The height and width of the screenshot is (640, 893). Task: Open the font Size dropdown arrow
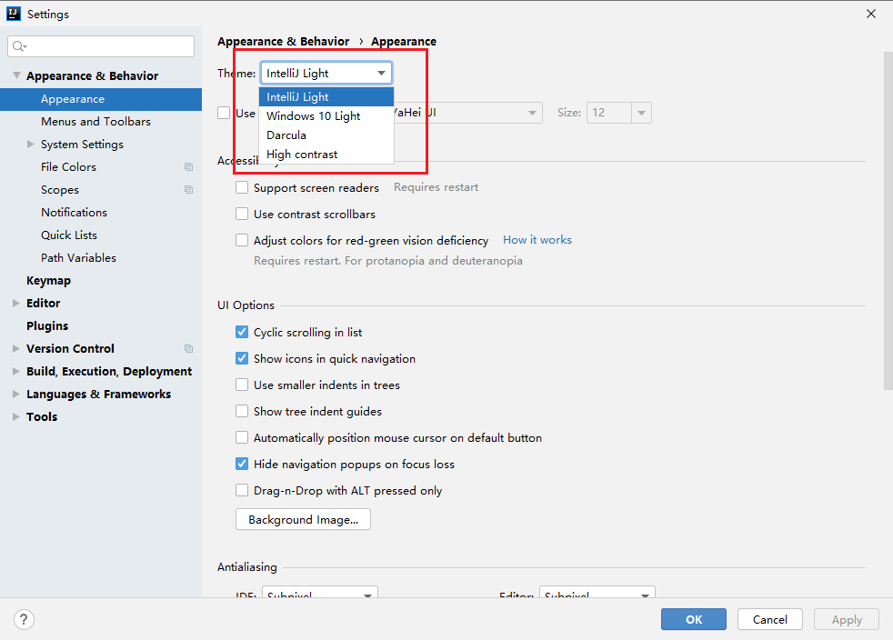pyautogui.click(x=641, y=113)
